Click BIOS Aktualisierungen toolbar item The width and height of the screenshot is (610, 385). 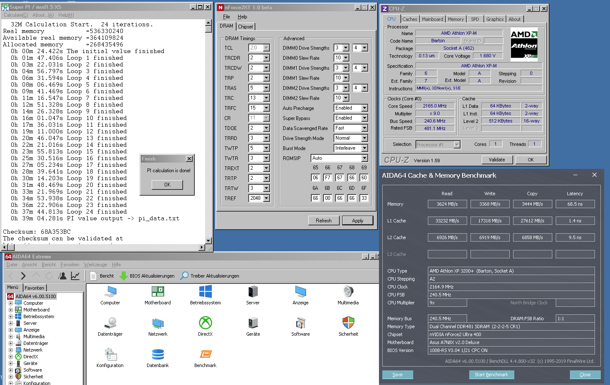(147, 276)
